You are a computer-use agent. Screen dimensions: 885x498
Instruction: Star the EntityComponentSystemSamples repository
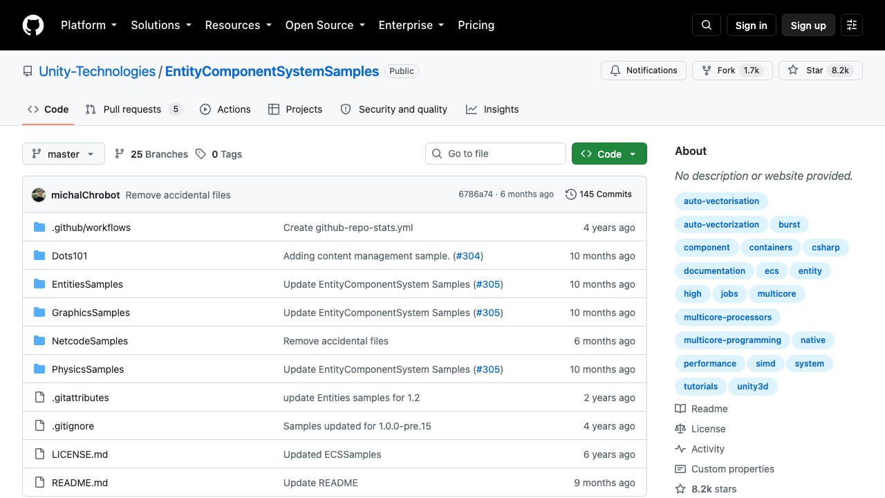click(x=820, y=71)
